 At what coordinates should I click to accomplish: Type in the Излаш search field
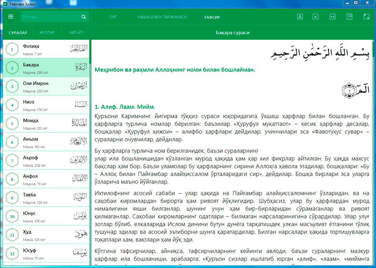(x=49, y=17)
